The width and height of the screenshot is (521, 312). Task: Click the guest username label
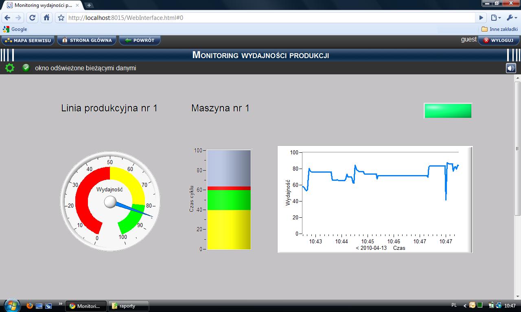point(468,39)
